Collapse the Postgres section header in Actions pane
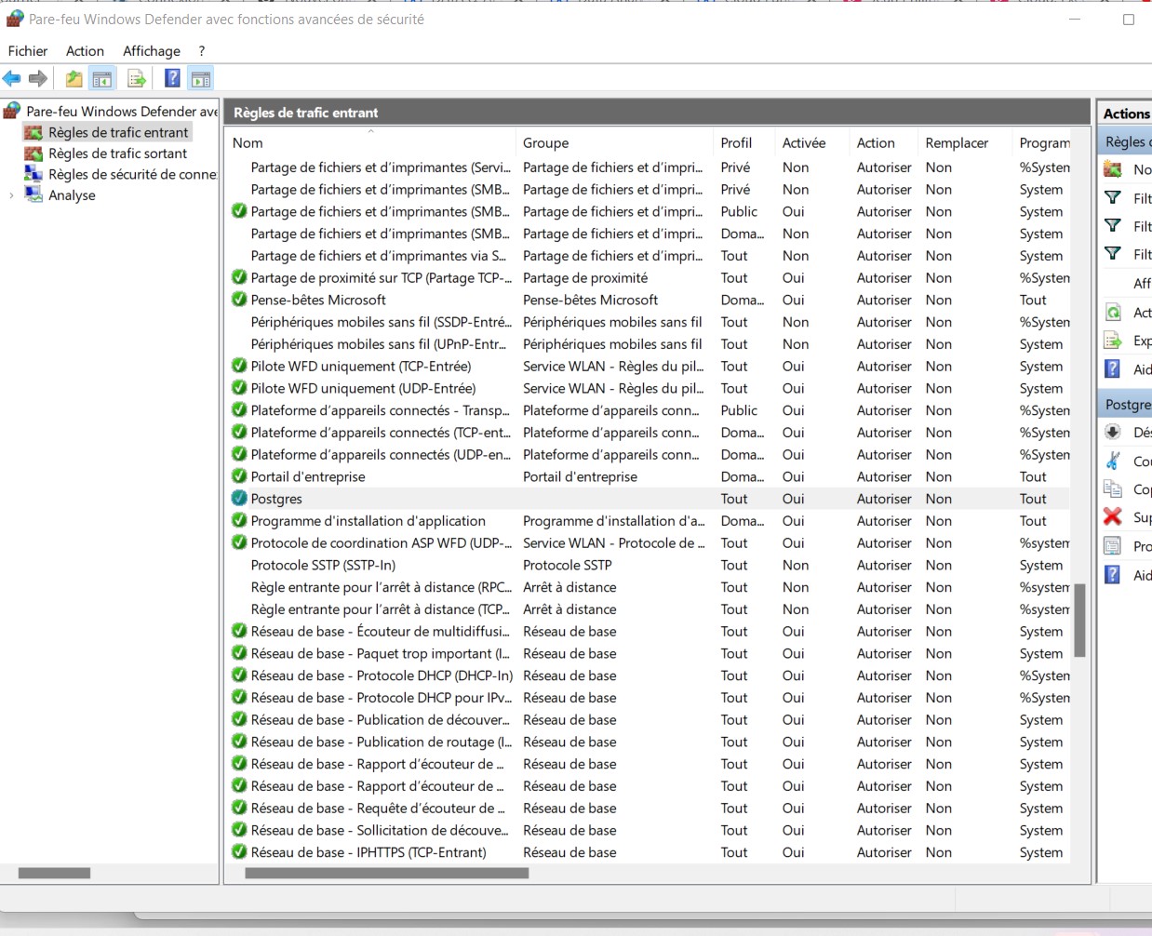 tap(1126, 404)
